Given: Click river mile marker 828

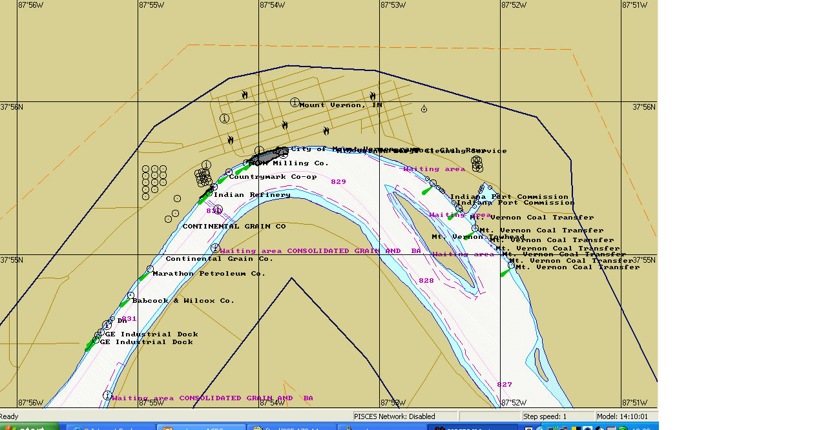Looking at the screenshot, I should click(x=426, y=280).
